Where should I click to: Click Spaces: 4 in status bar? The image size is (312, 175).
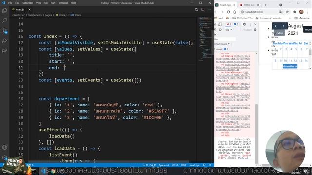point(164,165)
